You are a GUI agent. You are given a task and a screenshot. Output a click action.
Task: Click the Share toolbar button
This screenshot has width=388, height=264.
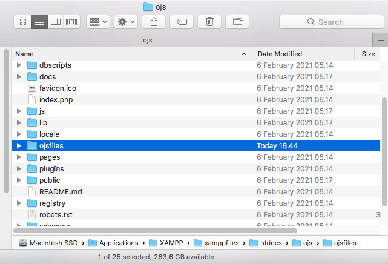click(154, 22)
